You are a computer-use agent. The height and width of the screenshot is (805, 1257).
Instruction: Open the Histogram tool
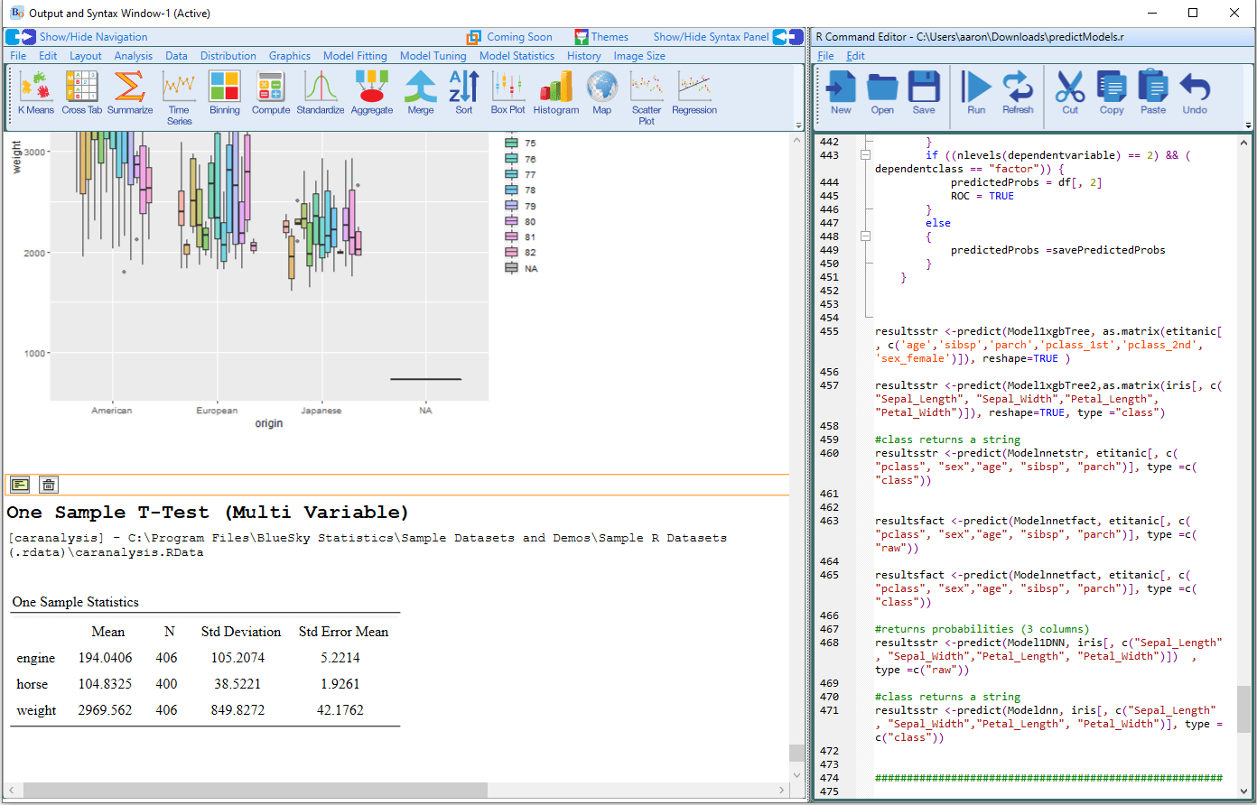click(x=555, y=93)
